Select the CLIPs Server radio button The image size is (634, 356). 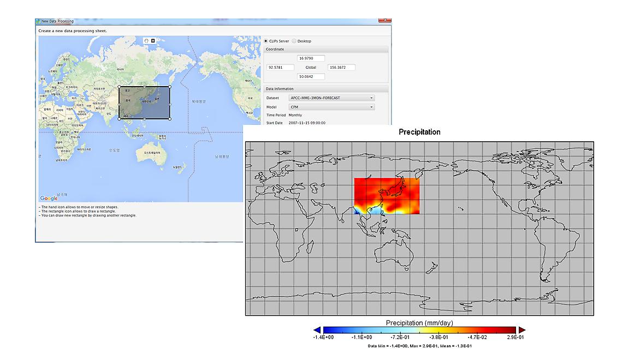coord(266,41)
